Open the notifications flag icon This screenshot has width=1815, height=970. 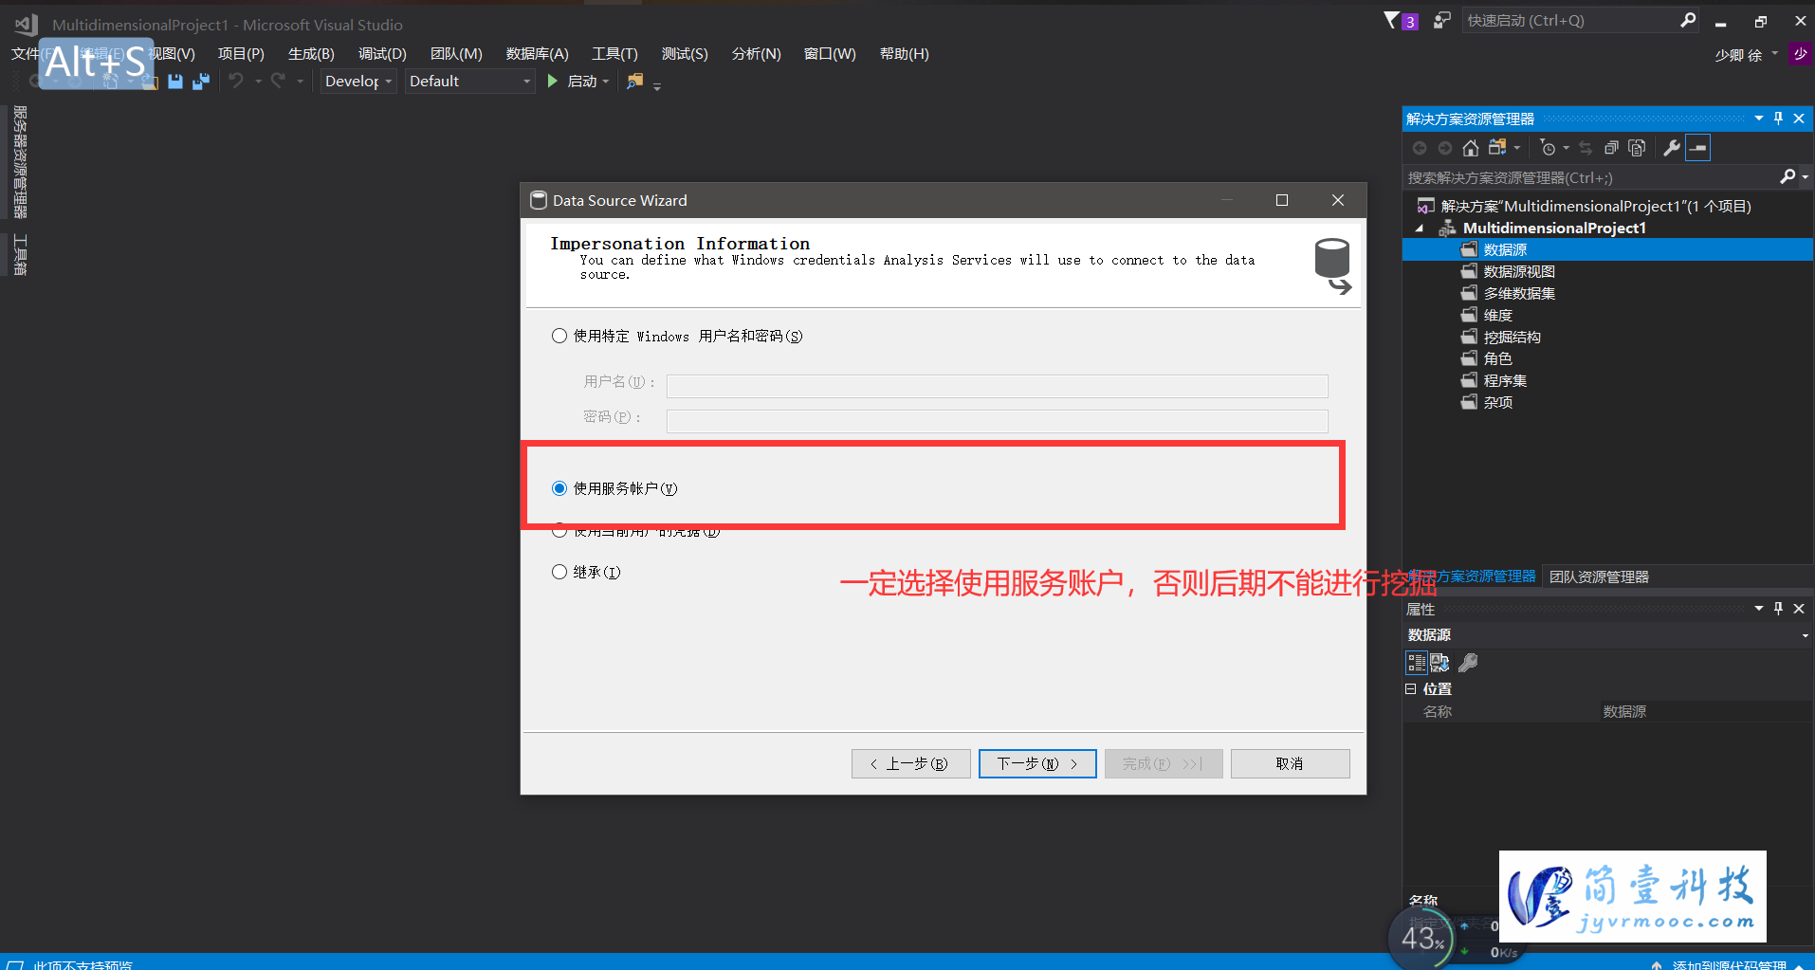click(x=1392, y=20)
